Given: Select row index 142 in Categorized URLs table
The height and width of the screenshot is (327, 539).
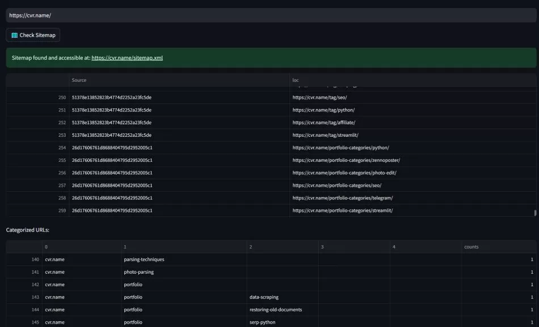Looking at the screenshot, I should [x=35, y=284].
